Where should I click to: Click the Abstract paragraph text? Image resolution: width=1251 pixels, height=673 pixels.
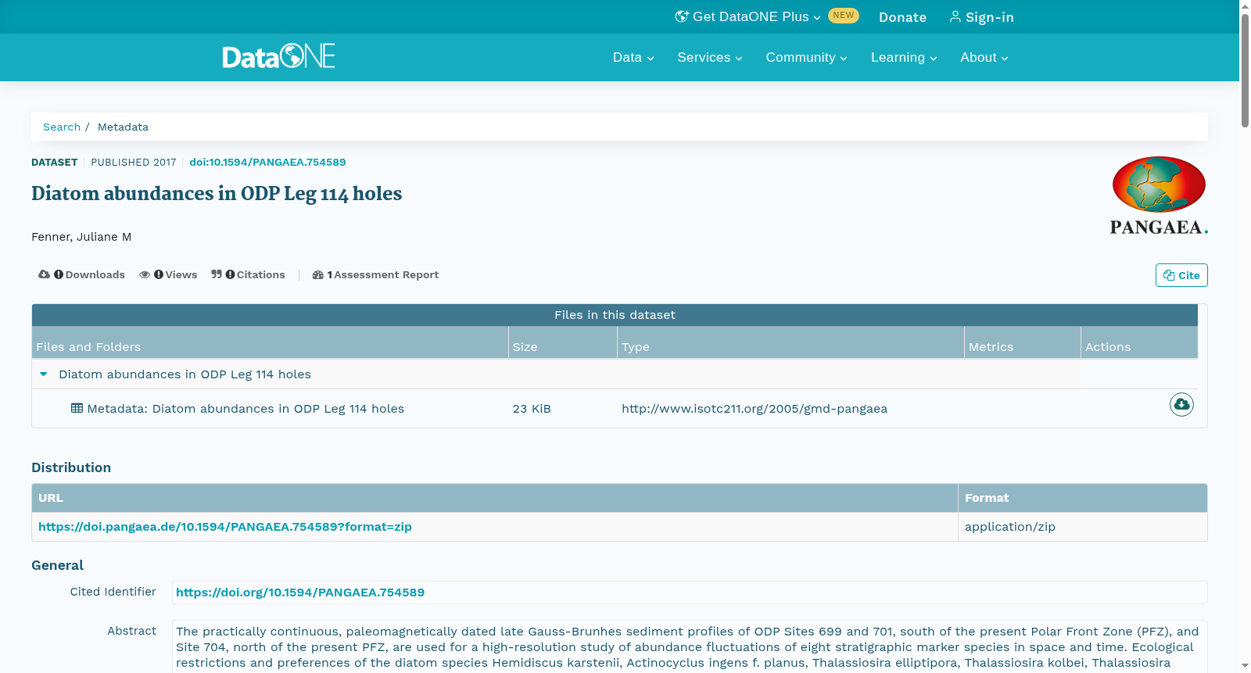tap(689, 647)
